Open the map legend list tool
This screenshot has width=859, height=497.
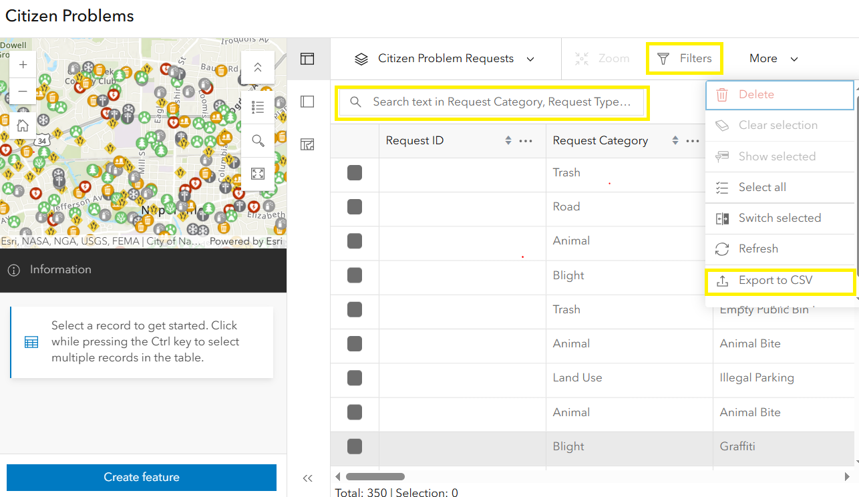[258, 107]
